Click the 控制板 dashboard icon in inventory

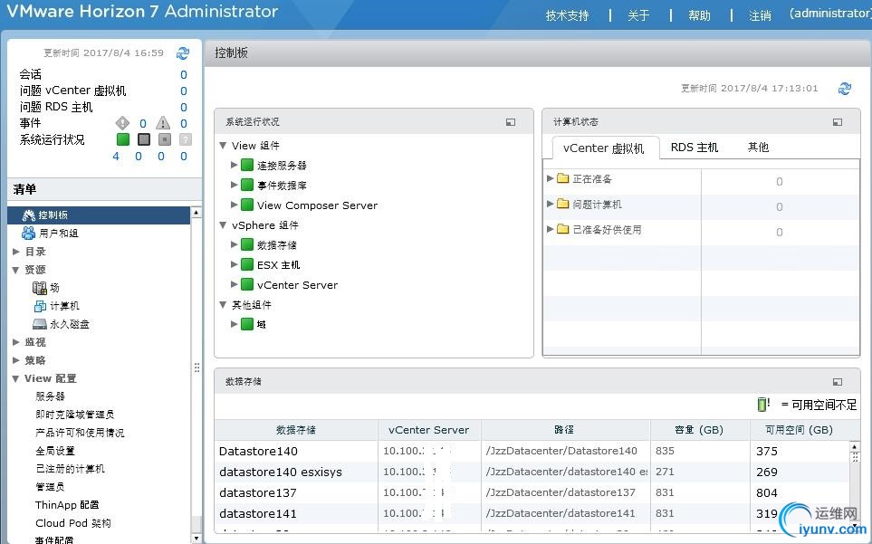[x=28, y=215]
